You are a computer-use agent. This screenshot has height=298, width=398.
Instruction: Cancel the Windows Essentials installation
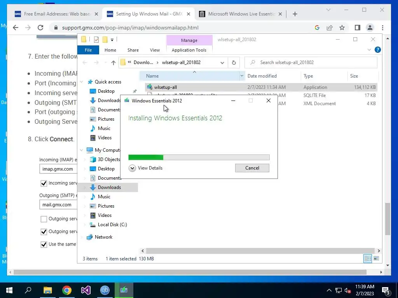point(252,168)
